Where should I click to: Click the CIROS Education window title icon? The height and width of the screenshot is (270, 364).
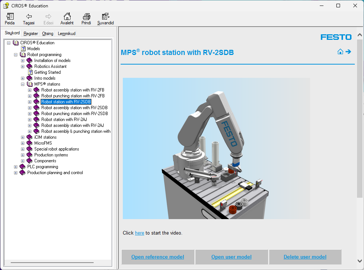tap(6, 6)
